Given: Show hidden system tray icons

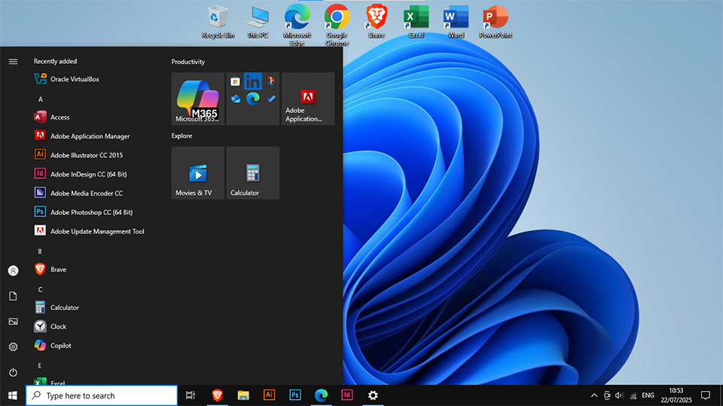Looking at the screenshot, I should pos(594,395).
